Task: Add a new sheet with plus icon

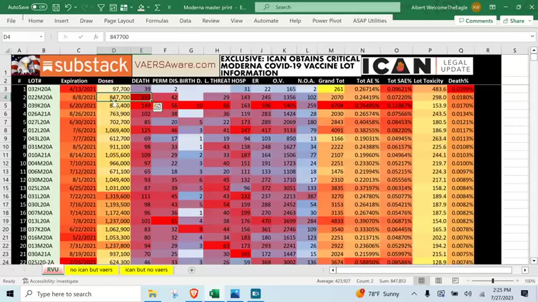Action: (x=191, y=270)
